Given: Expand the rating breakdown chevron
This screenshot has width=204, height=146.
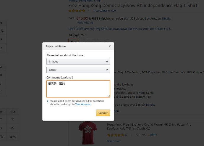Looking at the screenshot, I should (x=88, y=11).
